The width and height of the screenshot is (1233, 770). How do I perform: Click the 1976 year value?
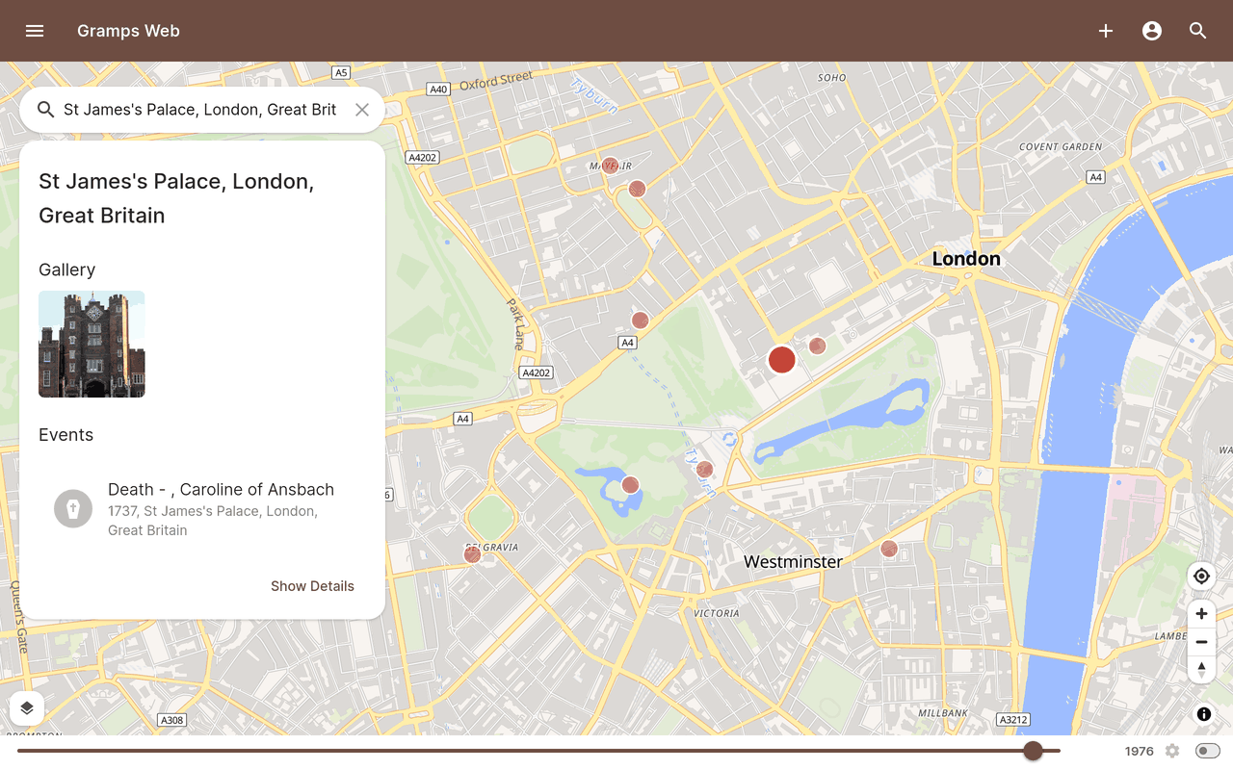[x=1140, y=751]
